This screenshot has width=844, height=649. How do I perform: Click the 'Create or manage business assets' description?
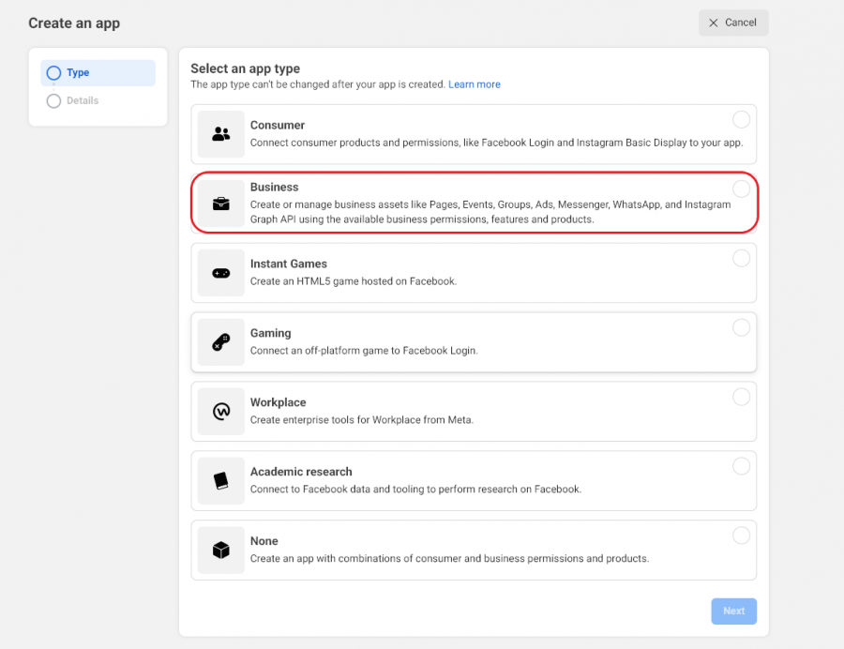490,212
